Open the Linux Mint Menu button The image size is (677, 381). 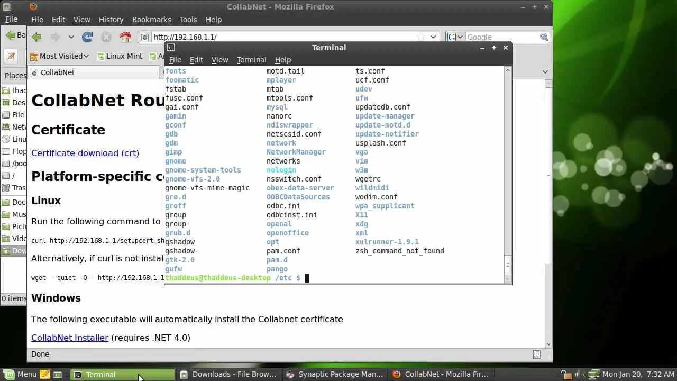point(20,374)
